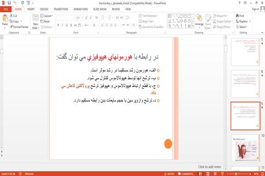Open Comments pane from status bar

185,174
